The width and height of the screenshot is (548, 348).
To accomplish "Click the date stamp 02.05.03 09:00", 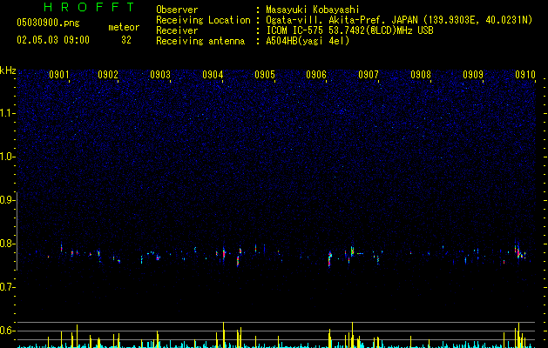I will pos(53,40).
